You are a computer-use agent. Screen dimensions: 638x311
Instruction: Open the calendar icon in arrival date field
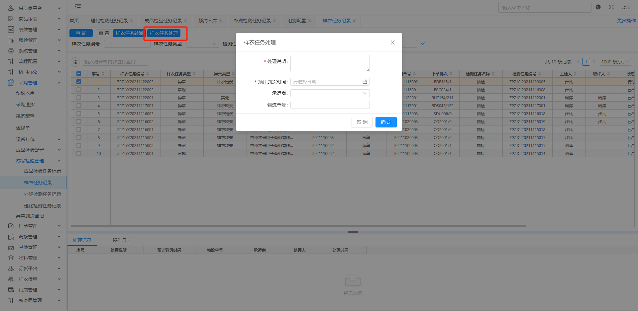click(365, 82)
